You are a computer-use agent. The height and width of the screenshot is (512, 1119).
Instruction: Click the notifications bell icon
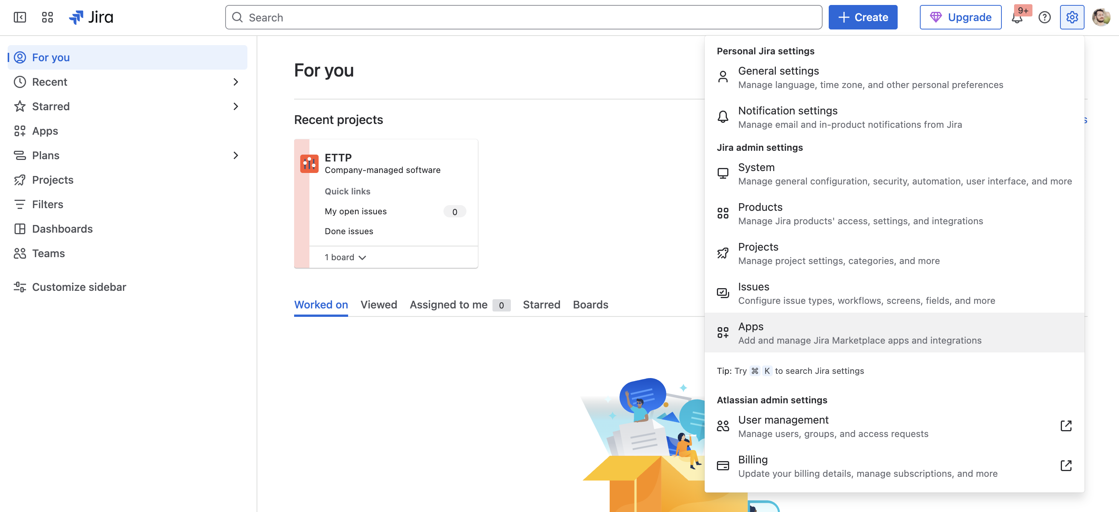click(1017, 18)
